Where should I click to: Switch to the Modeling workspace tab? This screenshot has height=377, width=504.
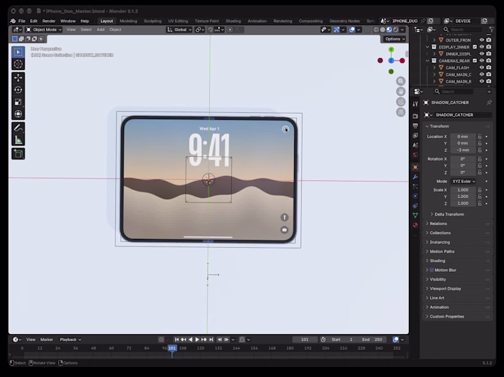(x=129, y=21)
